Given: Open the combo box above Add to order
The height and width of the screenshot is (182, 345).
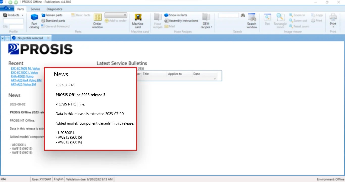Looking at the screenshot, I should click(115, 15).
